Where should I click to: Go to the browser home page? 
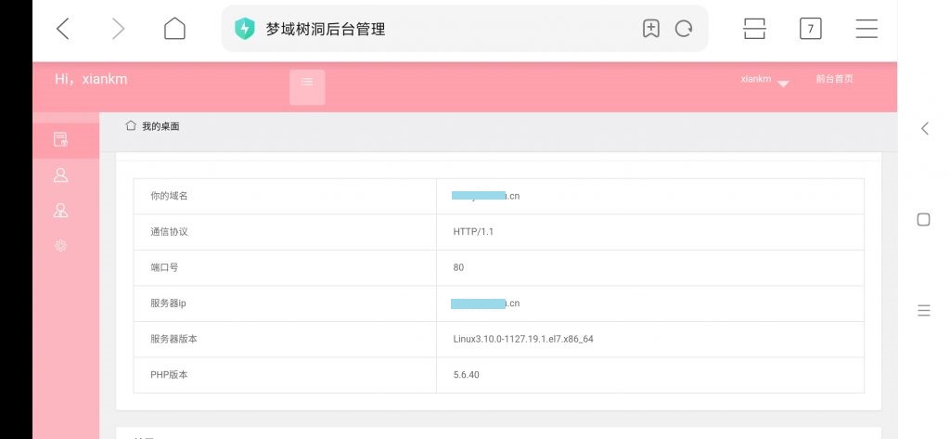(x=174, y=29)
